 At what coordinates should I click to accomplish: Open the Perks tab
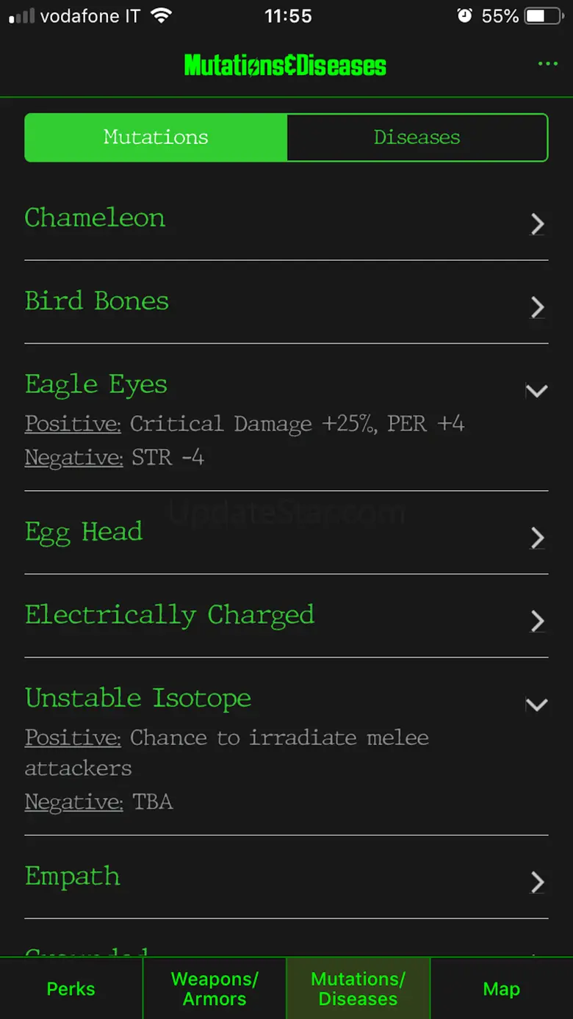coord(71,989)
